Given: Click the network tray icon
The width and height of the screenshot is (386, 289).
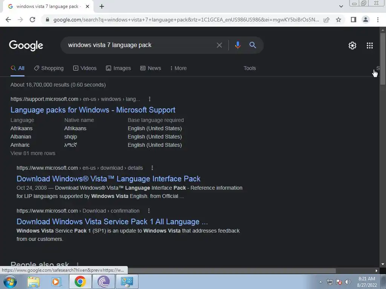Looking at the screenshot, I should 329,282.
